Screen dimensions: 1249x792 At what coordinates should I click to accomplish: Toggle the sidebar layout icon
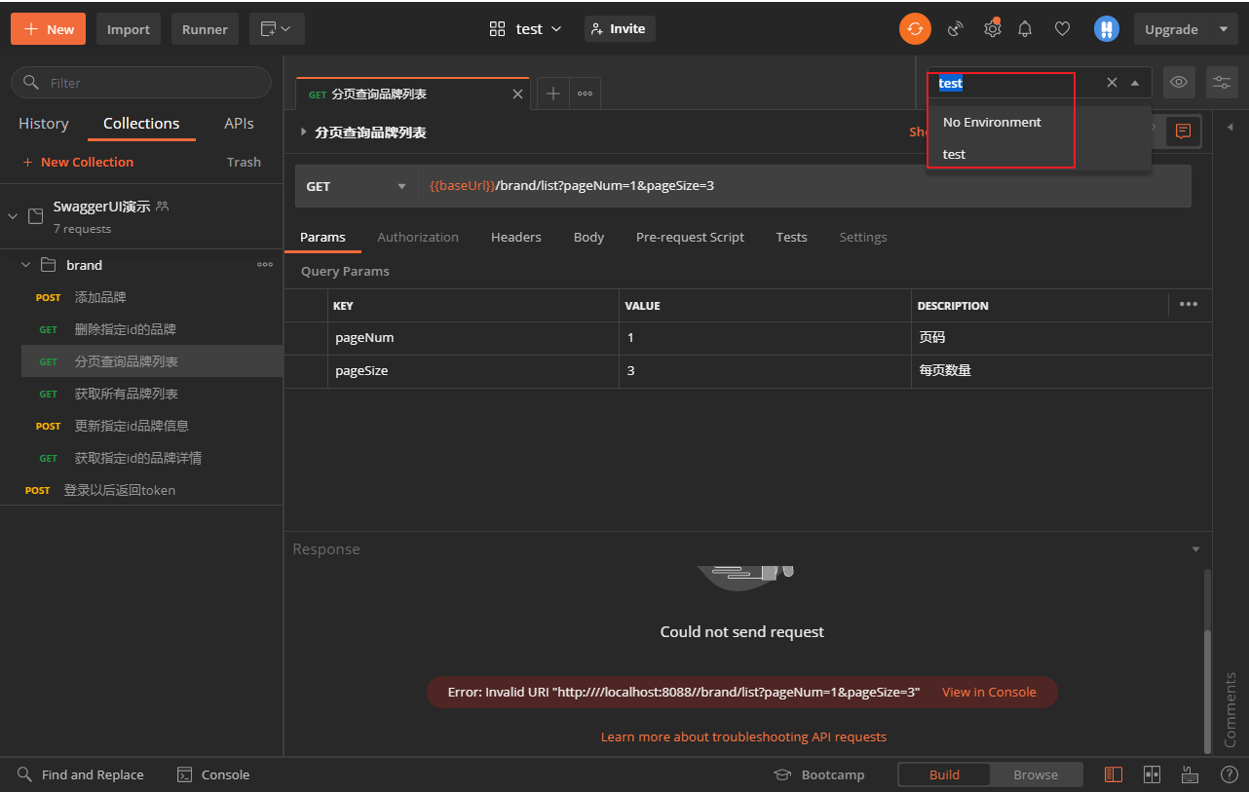(x=1113, y=774)
